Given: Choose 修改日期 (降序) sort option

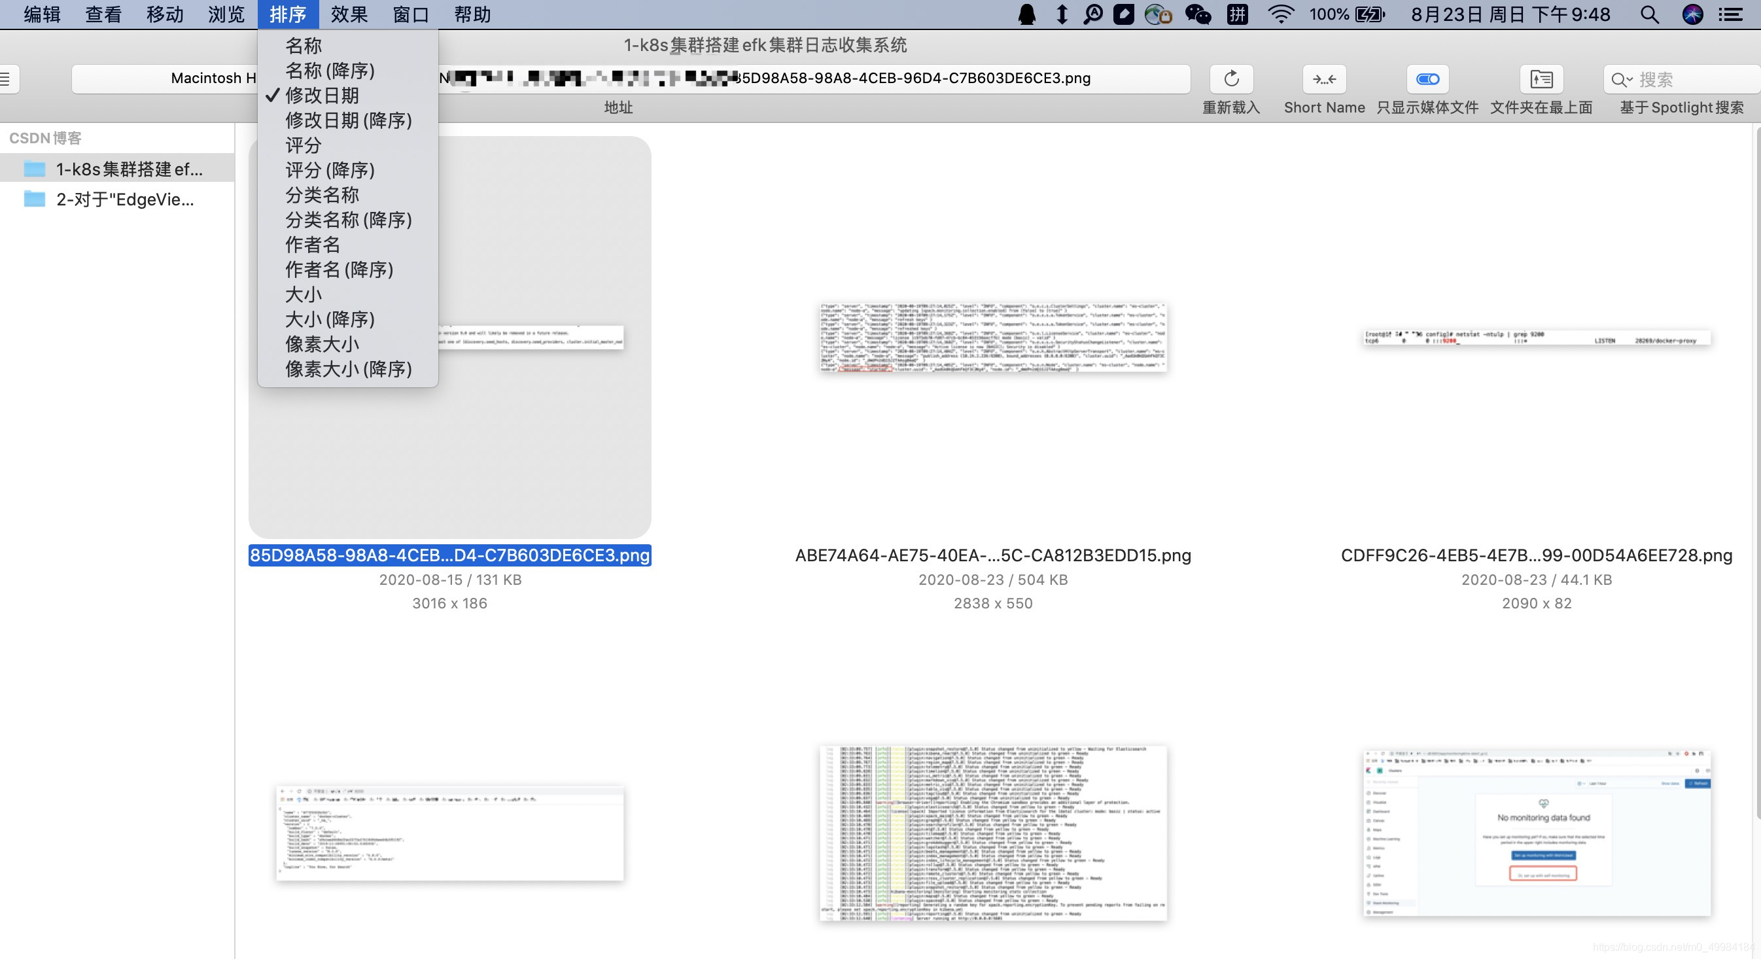Looking at the screenshot, I should pos(348,120).
